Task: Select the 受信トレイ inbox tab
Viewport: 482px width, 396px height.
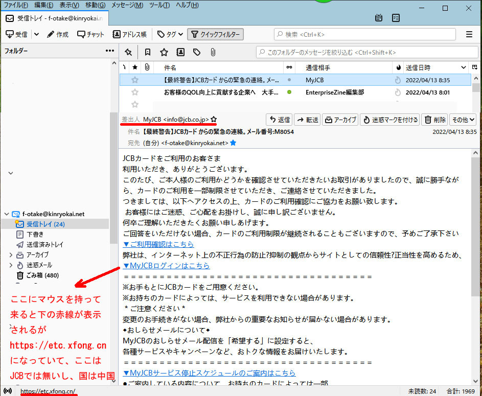Action: point(55,18)
